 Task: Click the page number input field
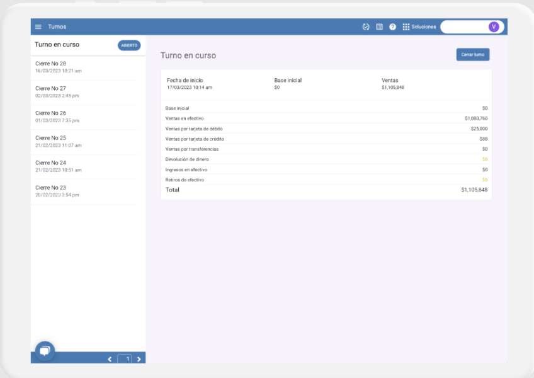[x=126, y=359]
